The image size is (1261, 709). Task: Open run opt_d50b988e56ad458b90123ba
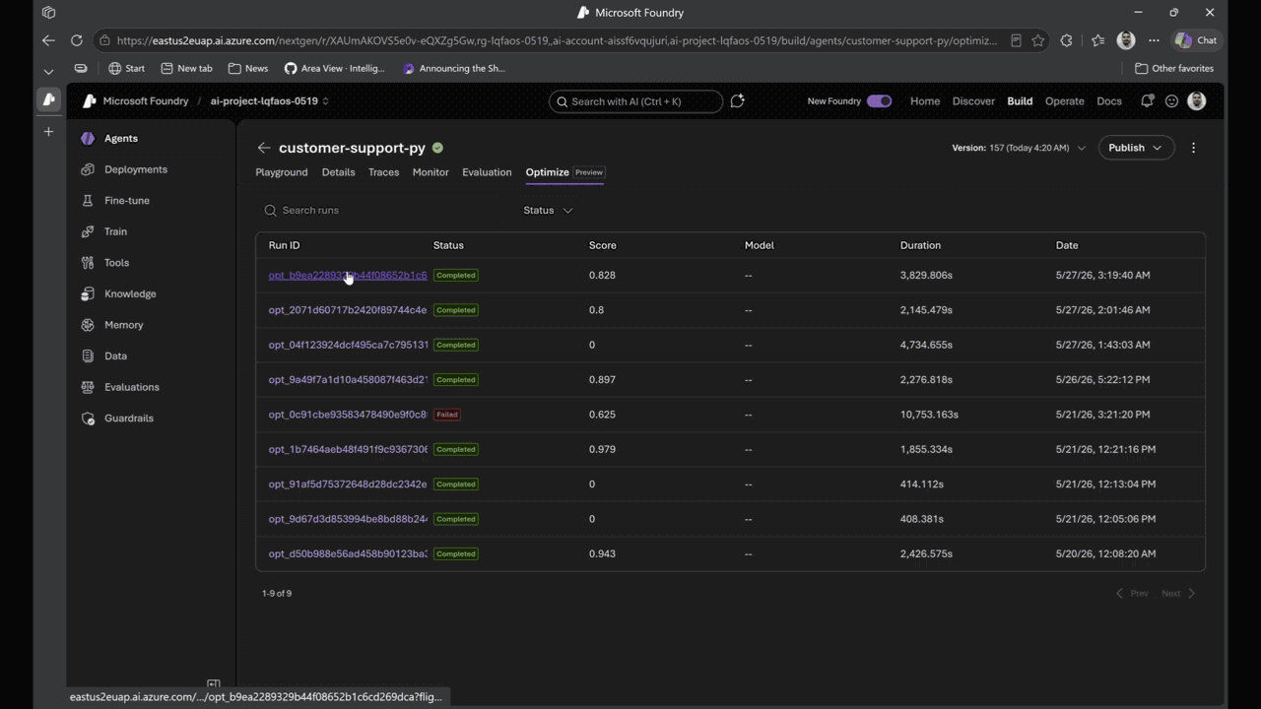click(x=348, y=553)
